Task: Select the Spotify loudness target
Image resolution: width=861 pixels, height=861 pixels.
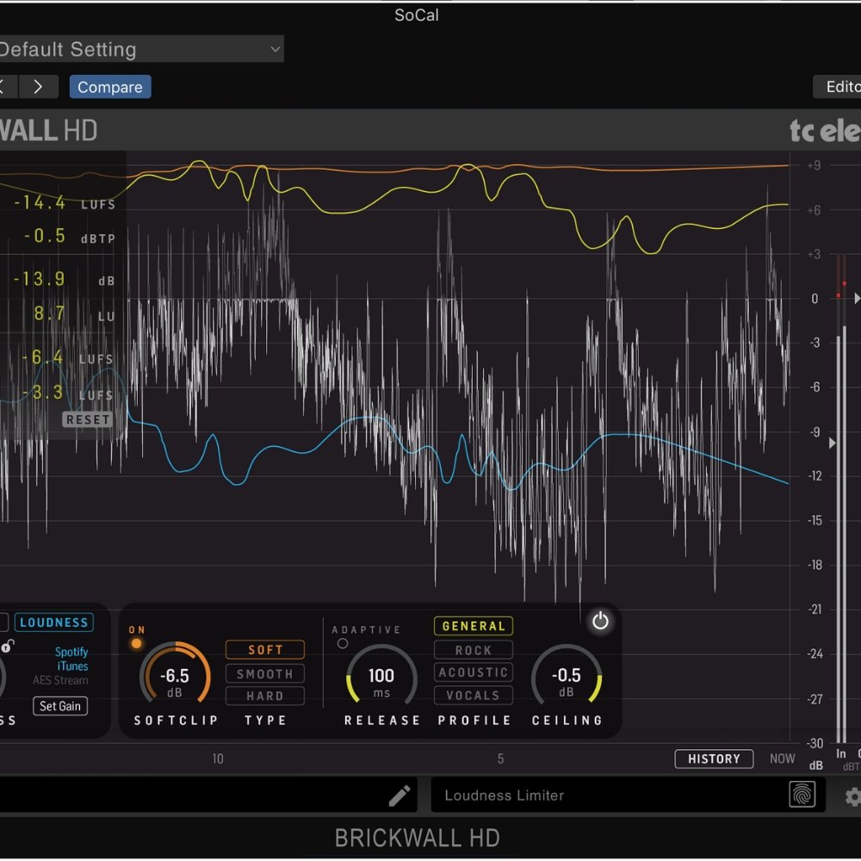Action: (71, 653)
